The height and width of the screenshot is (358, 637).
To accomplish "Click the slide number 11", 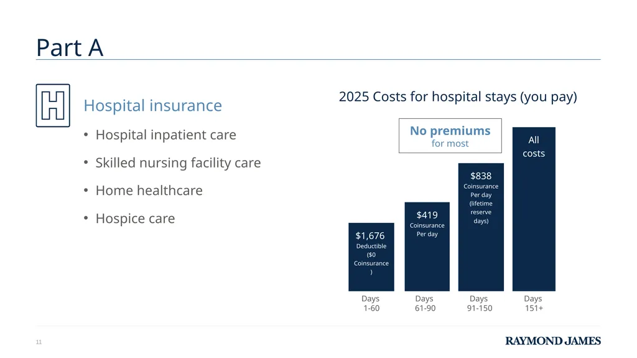I will [x=39, y=342].
